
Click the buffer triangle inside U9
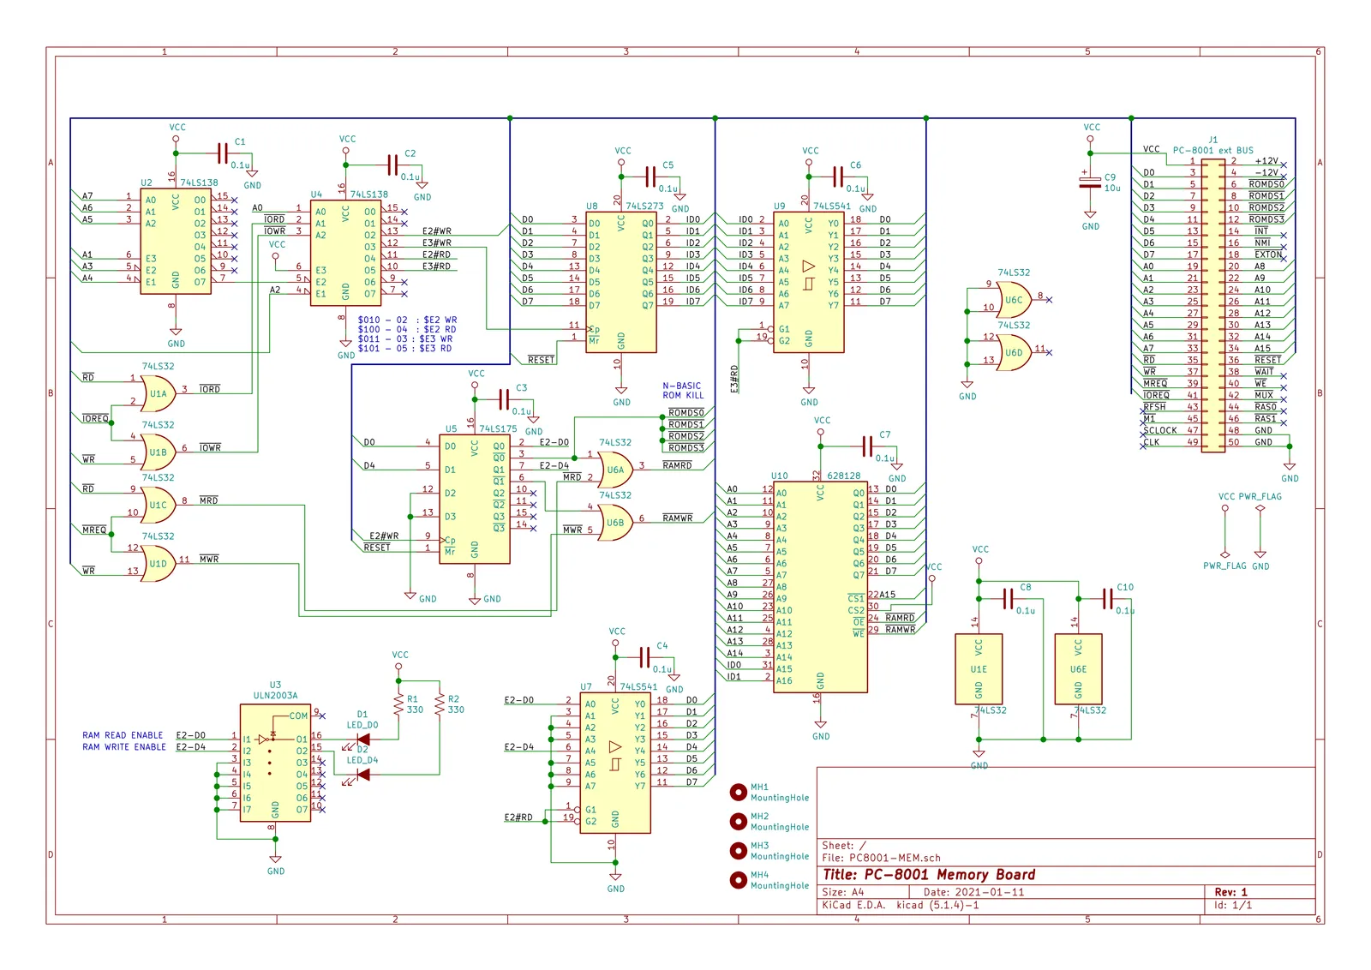809,266
